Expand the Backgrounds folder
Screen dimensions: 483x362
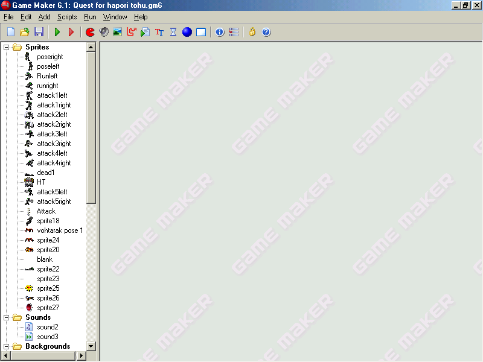click(x=8, y=346)
